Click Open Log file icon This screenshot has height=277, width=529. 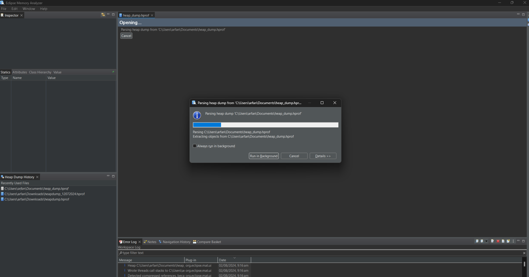[503, 241]
